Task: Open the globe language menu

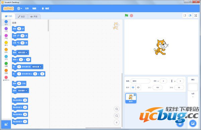Action: click(19, 8)
